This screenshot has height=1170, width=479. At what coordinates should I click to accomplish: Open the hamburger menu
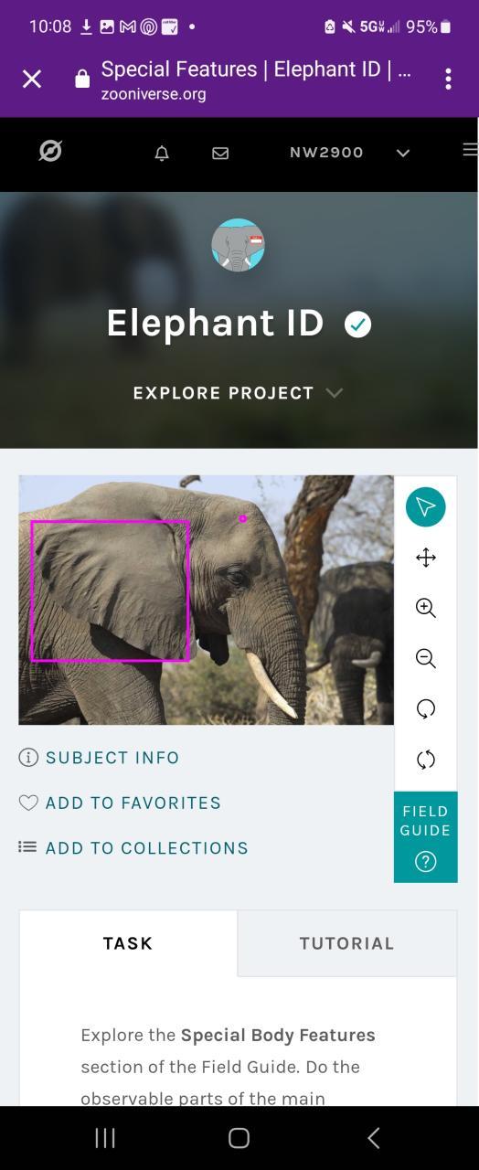coord(470,150)
